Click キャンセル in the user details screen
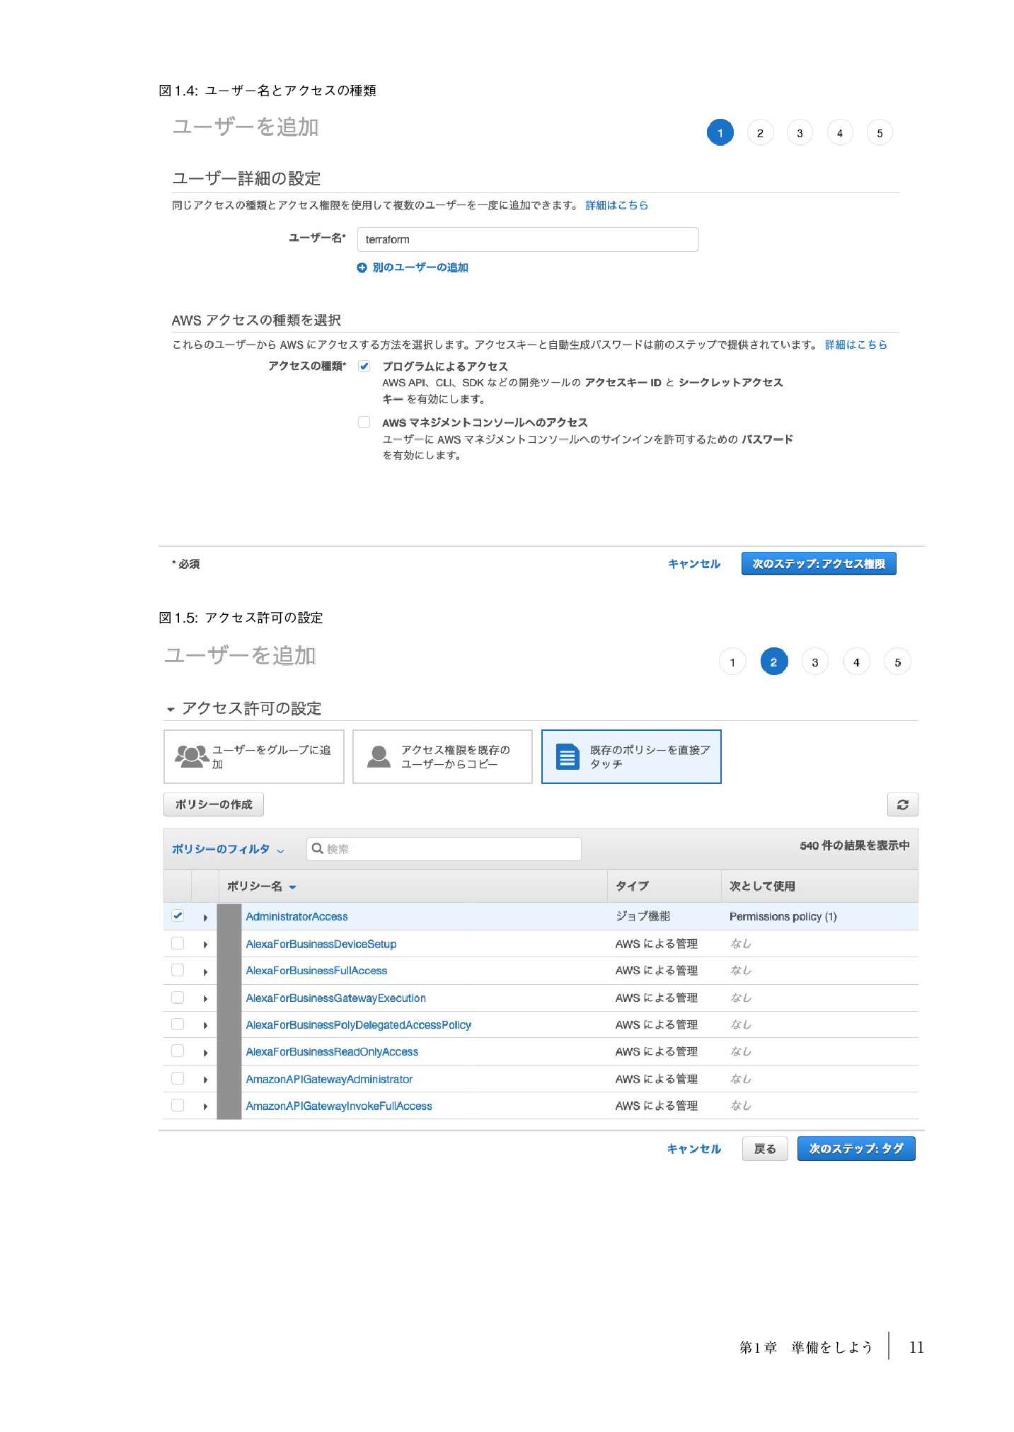 (x=694, y=564)
